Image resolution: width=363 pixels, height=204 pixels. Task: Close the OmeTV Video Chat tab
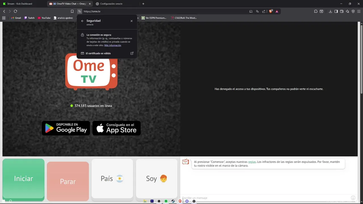tap(90, 4)
